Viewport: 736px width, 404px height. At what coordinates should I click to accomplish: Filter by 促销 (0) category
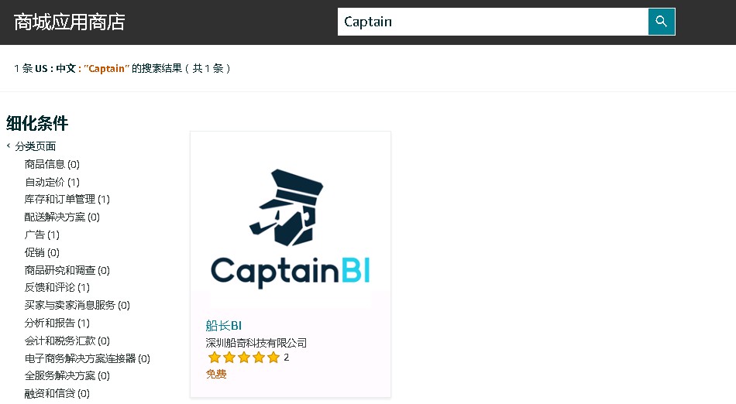click(x=42, y=252)
